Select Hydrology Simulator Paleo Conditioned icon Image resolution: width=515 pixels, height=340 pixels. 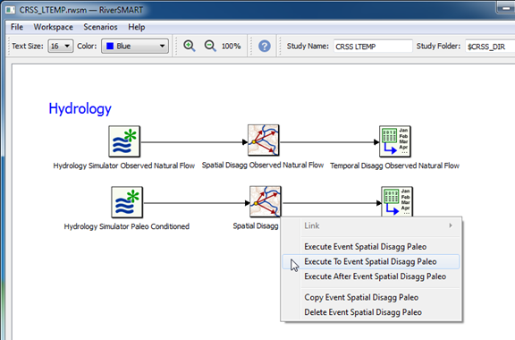[127, 202]
